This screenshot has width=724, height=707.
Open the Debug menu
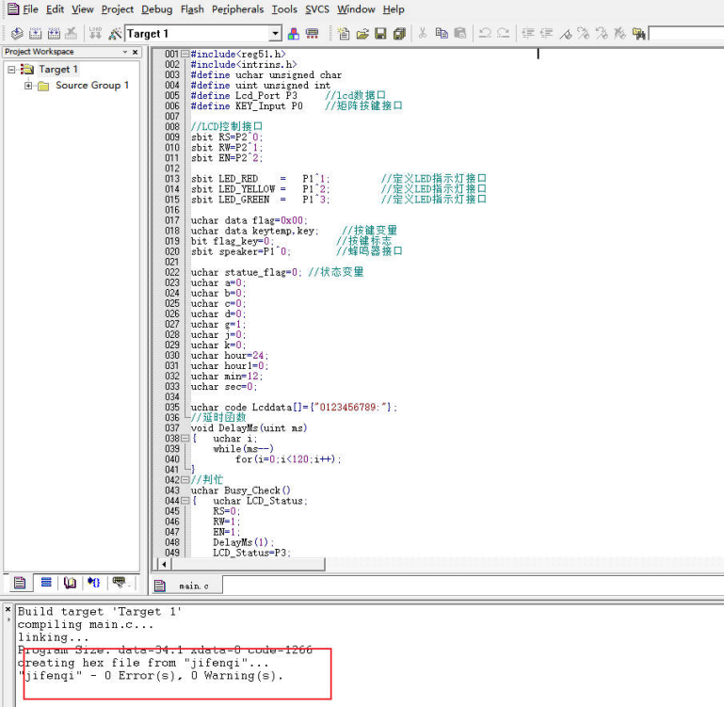click(157, 9)
